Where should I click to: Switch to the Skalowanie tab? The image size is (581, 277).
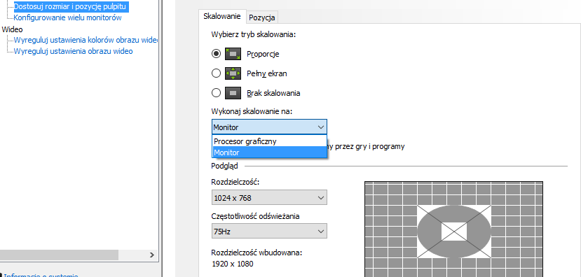(x=222, y=16)
